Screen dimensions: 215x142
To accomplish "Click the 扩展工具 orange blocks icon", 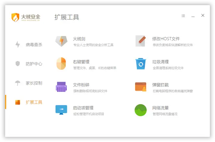I will 18,102.
